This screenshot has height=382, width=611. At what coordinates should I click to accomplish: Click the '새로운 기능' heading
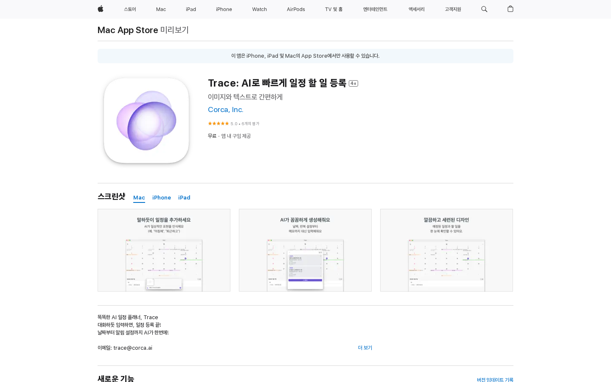pos(116,379)
